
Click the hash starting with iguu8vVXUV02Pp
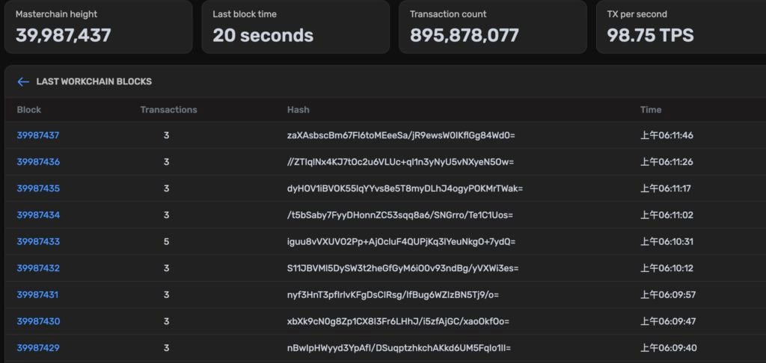coord(401,241)
